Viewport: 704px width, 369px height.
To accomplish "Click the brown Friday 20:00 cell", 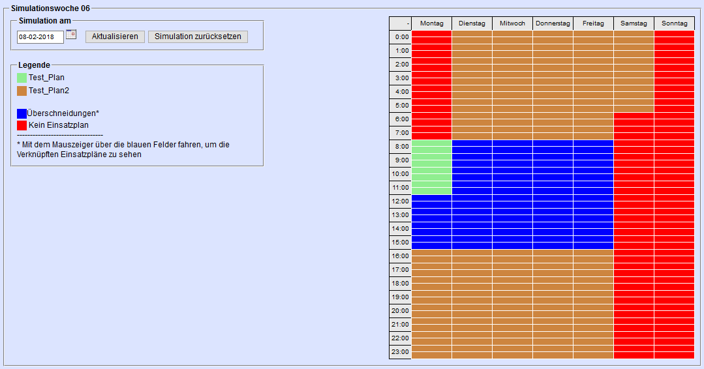I will (593, 311).
